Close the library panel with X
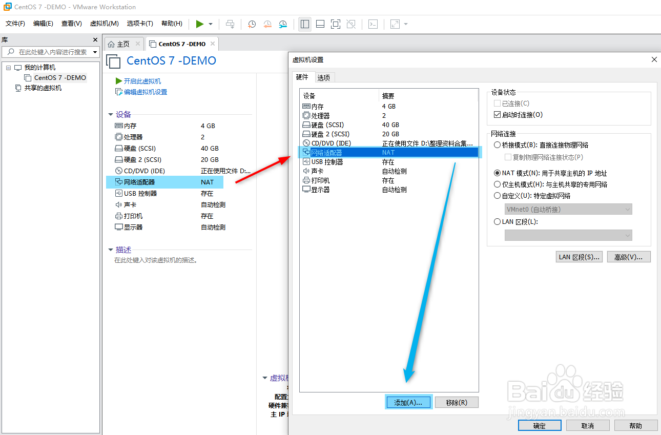This screenshot has height=435, width=661. click(95, 39)
